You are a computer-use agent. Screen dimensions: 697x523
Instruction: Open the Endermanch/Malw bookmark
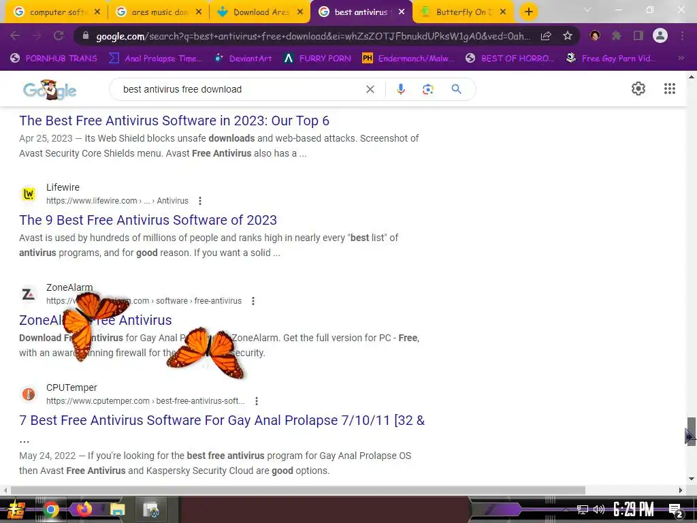[408, 58]
